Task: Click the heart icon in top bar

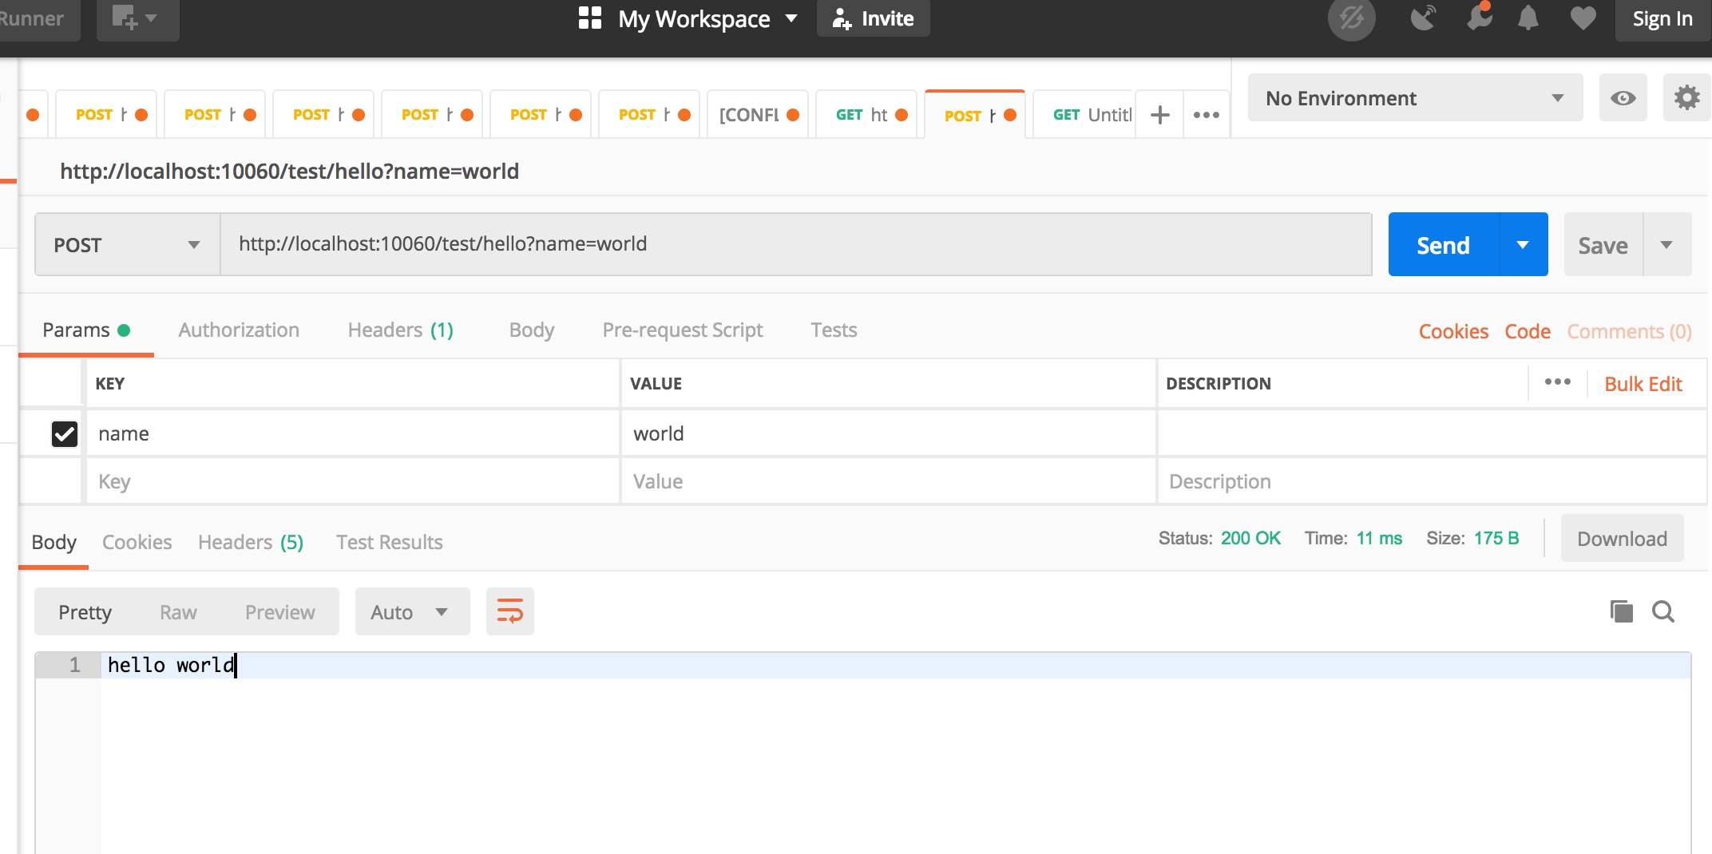Action: pyautogui.click(x=1583, y=18)
